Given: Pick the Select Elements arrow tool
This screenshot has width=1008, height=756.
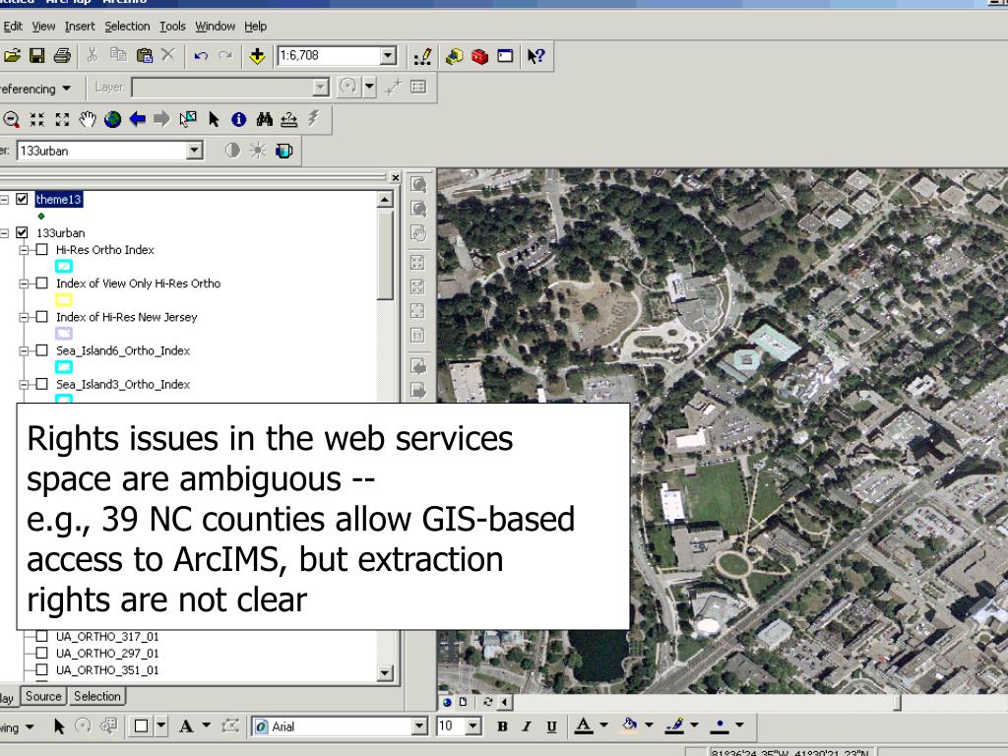Looking at the screenshot, I should 214,119.
